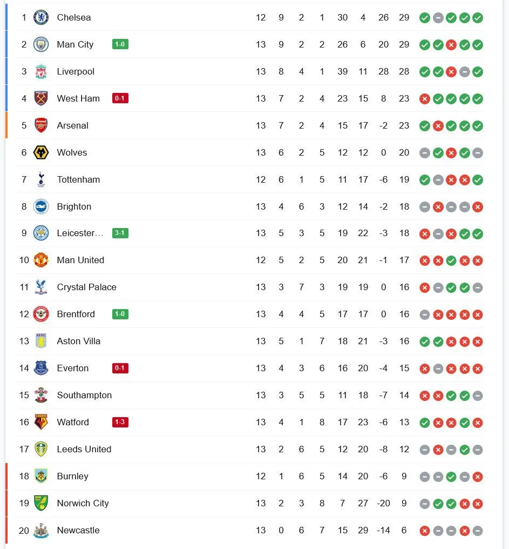Click the Wolves wolf-head logo
Screen dimensions: 509x549
[41, 152]
